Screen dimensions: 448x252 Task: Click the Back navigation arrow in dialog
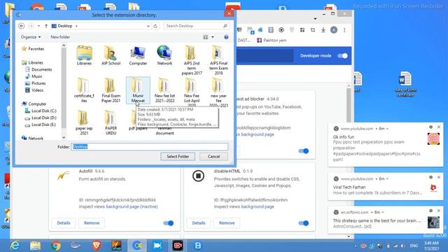point(22,26)
